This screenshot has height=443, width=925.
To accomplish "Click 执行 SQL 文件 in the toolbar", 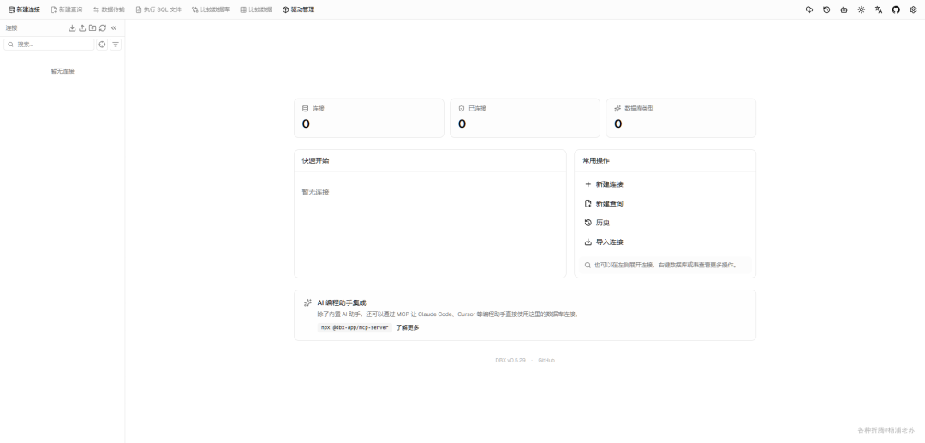I will [158, 9].
